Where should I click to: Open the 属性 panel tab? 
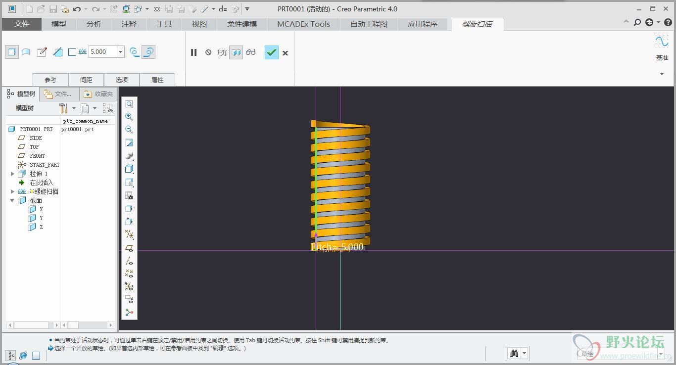tap(157, 80)
